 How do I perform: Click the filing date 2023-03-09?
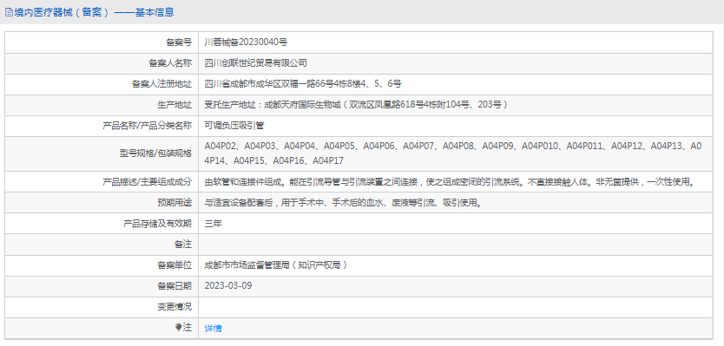tap(228, 285)
